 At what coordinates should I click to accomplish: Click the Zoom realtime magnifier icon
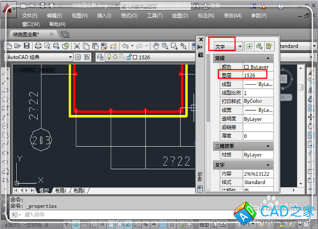(x=165, y=46)
